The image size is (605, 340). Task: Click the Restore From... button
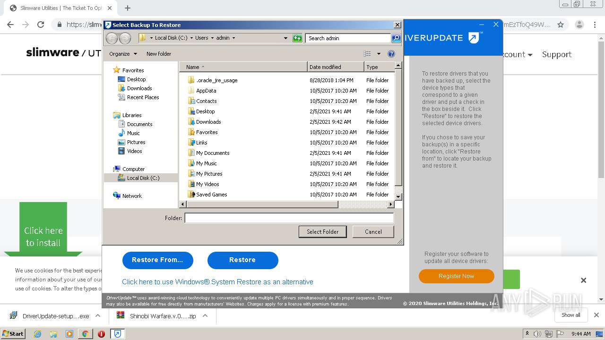157,260
